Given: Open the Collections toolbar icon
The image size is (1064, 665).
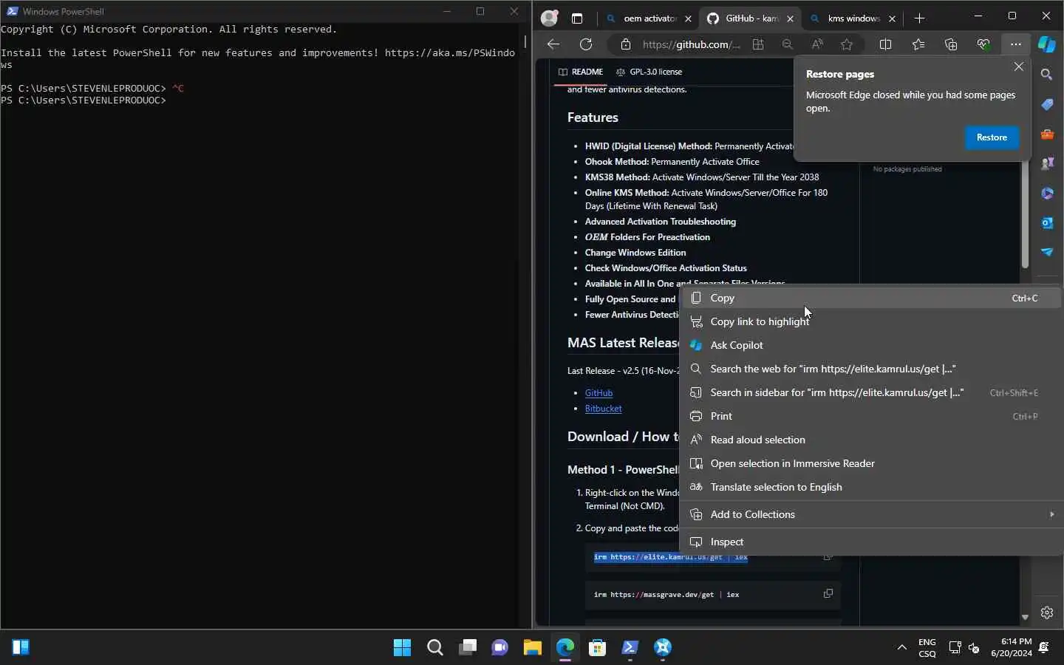Looking at the screenshot, I should click(x=951, y=44).
